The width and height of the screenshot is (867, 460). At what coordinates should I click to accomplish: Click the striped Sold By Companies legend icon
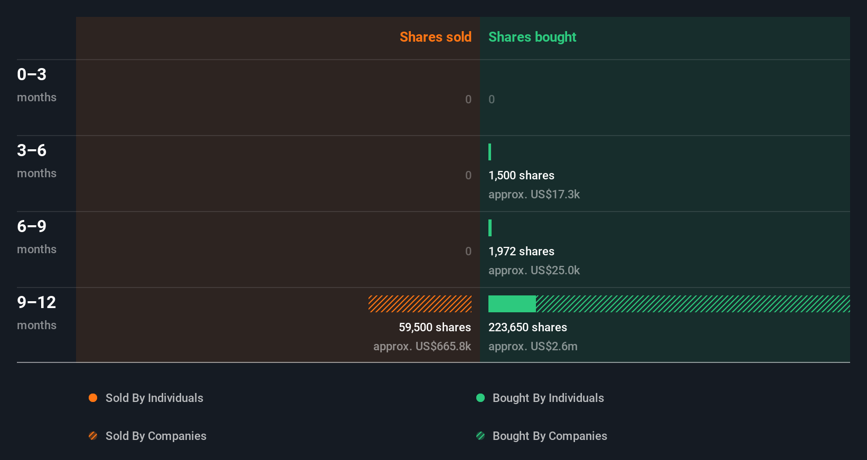93,436
